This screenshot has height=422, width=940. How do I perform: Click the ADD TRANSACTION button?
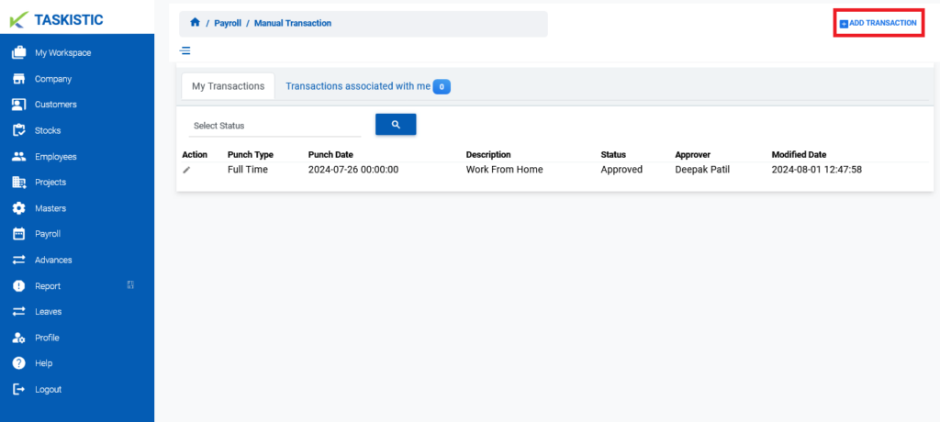click(x=878, y=23)
